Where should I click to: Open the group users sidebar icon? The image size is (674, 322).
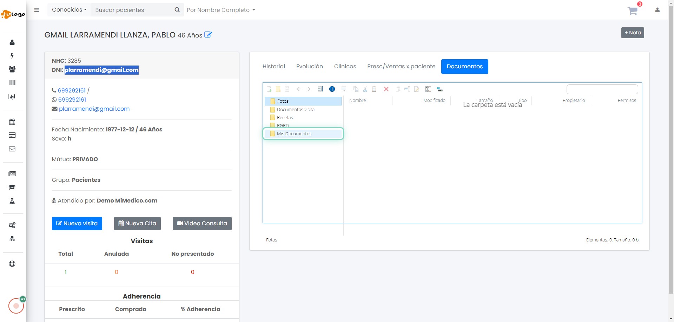(x=12, y=69)
